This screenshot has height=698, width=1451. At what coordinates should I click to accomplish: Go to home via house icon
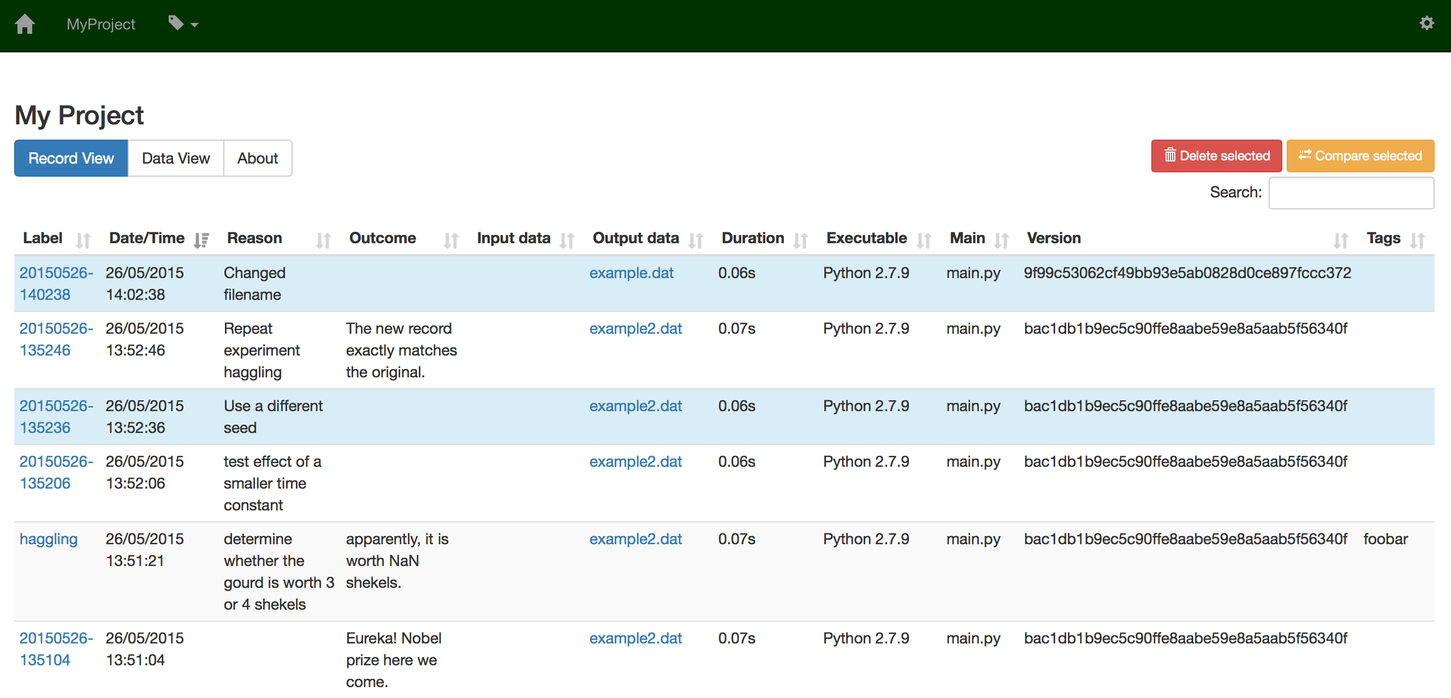25,24
